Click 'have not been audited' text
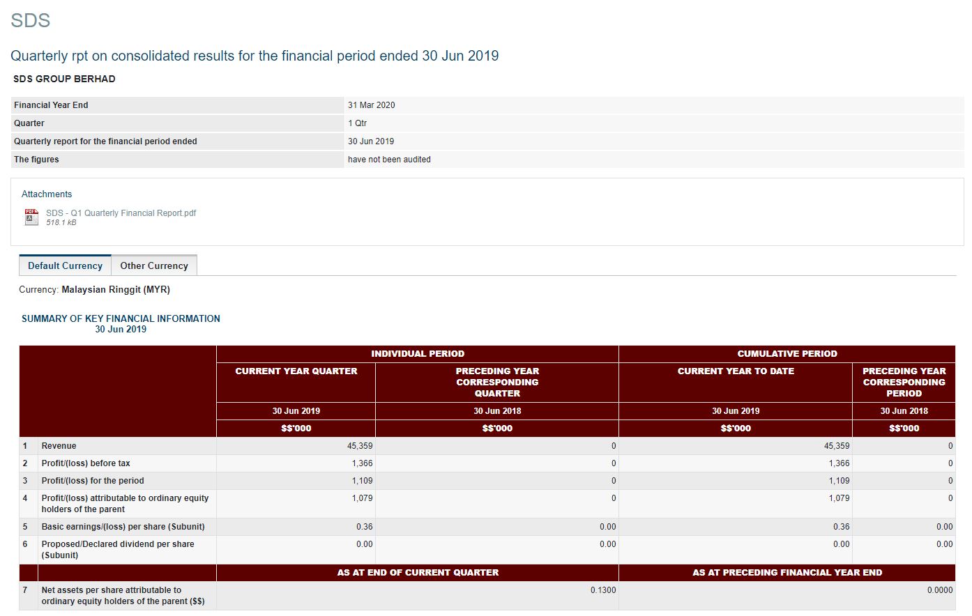 [389, 160]
